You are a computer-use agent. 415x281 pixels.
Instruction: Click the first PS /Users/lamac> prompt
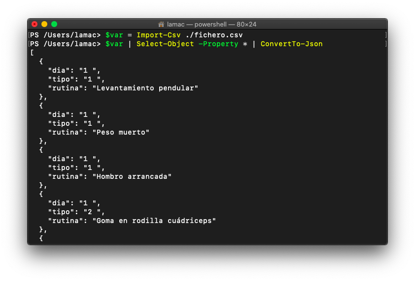point(66,35)
